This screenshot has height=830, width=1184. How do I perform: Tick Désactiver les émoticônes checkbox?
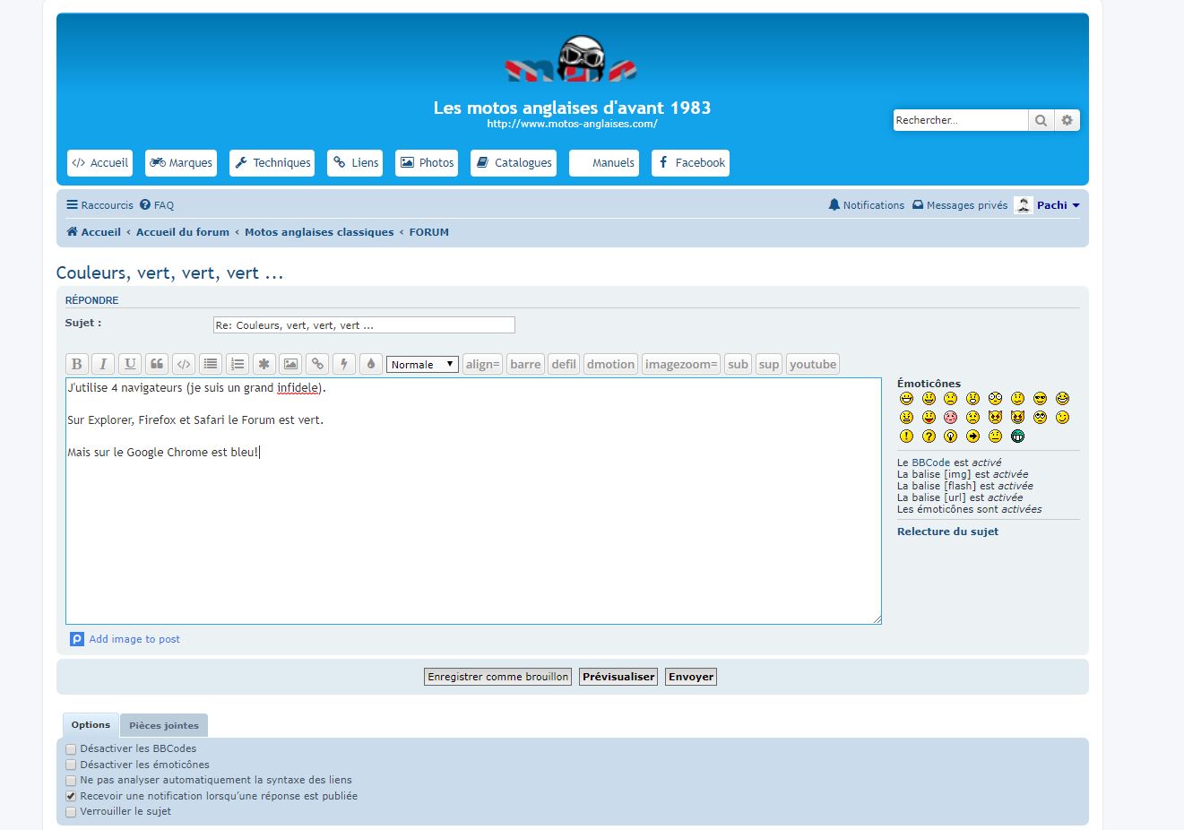(71, 765)
